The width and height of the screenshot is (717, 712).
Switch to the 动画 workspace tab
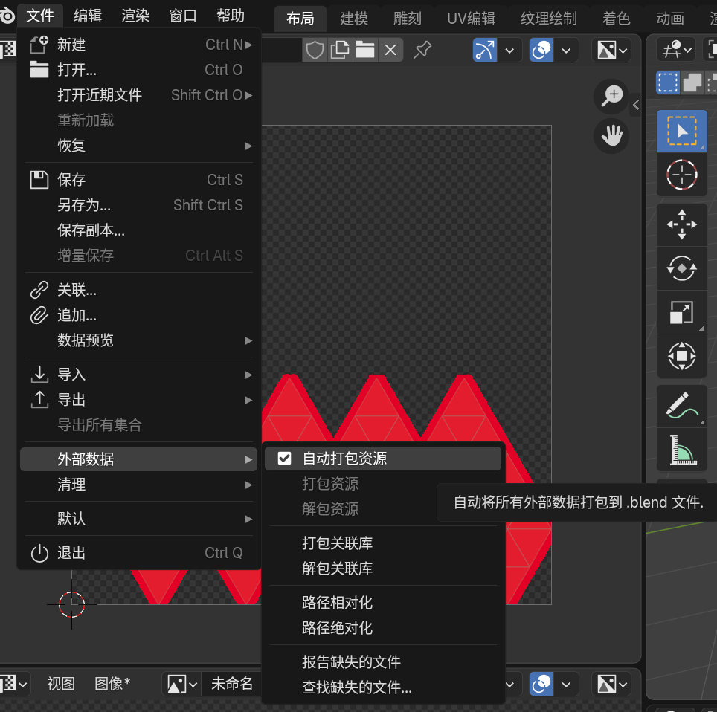pyautogui.click(x=670, y=19)
